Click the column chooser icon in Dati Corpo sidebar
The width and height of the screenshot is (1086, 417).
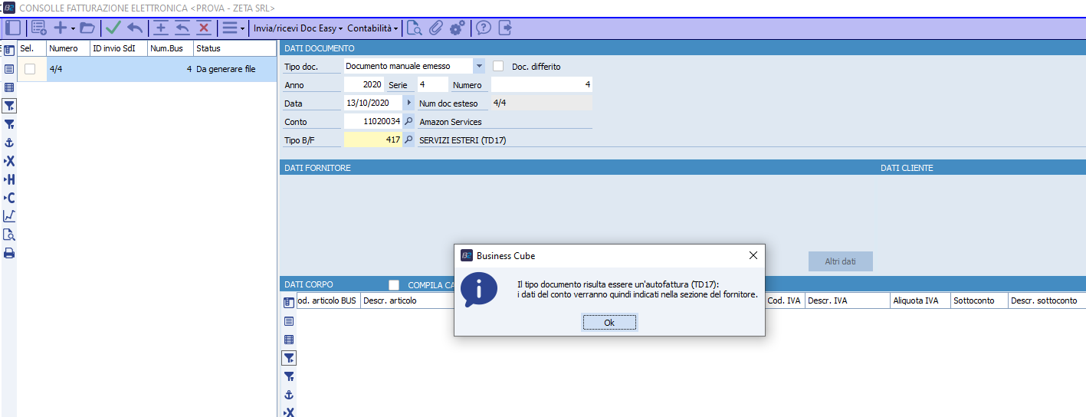[289, 303]
